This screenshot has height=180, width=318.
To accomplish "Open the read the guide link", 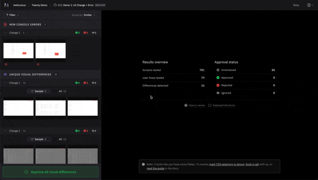I will pyautogui.click(x=155, y=168).
